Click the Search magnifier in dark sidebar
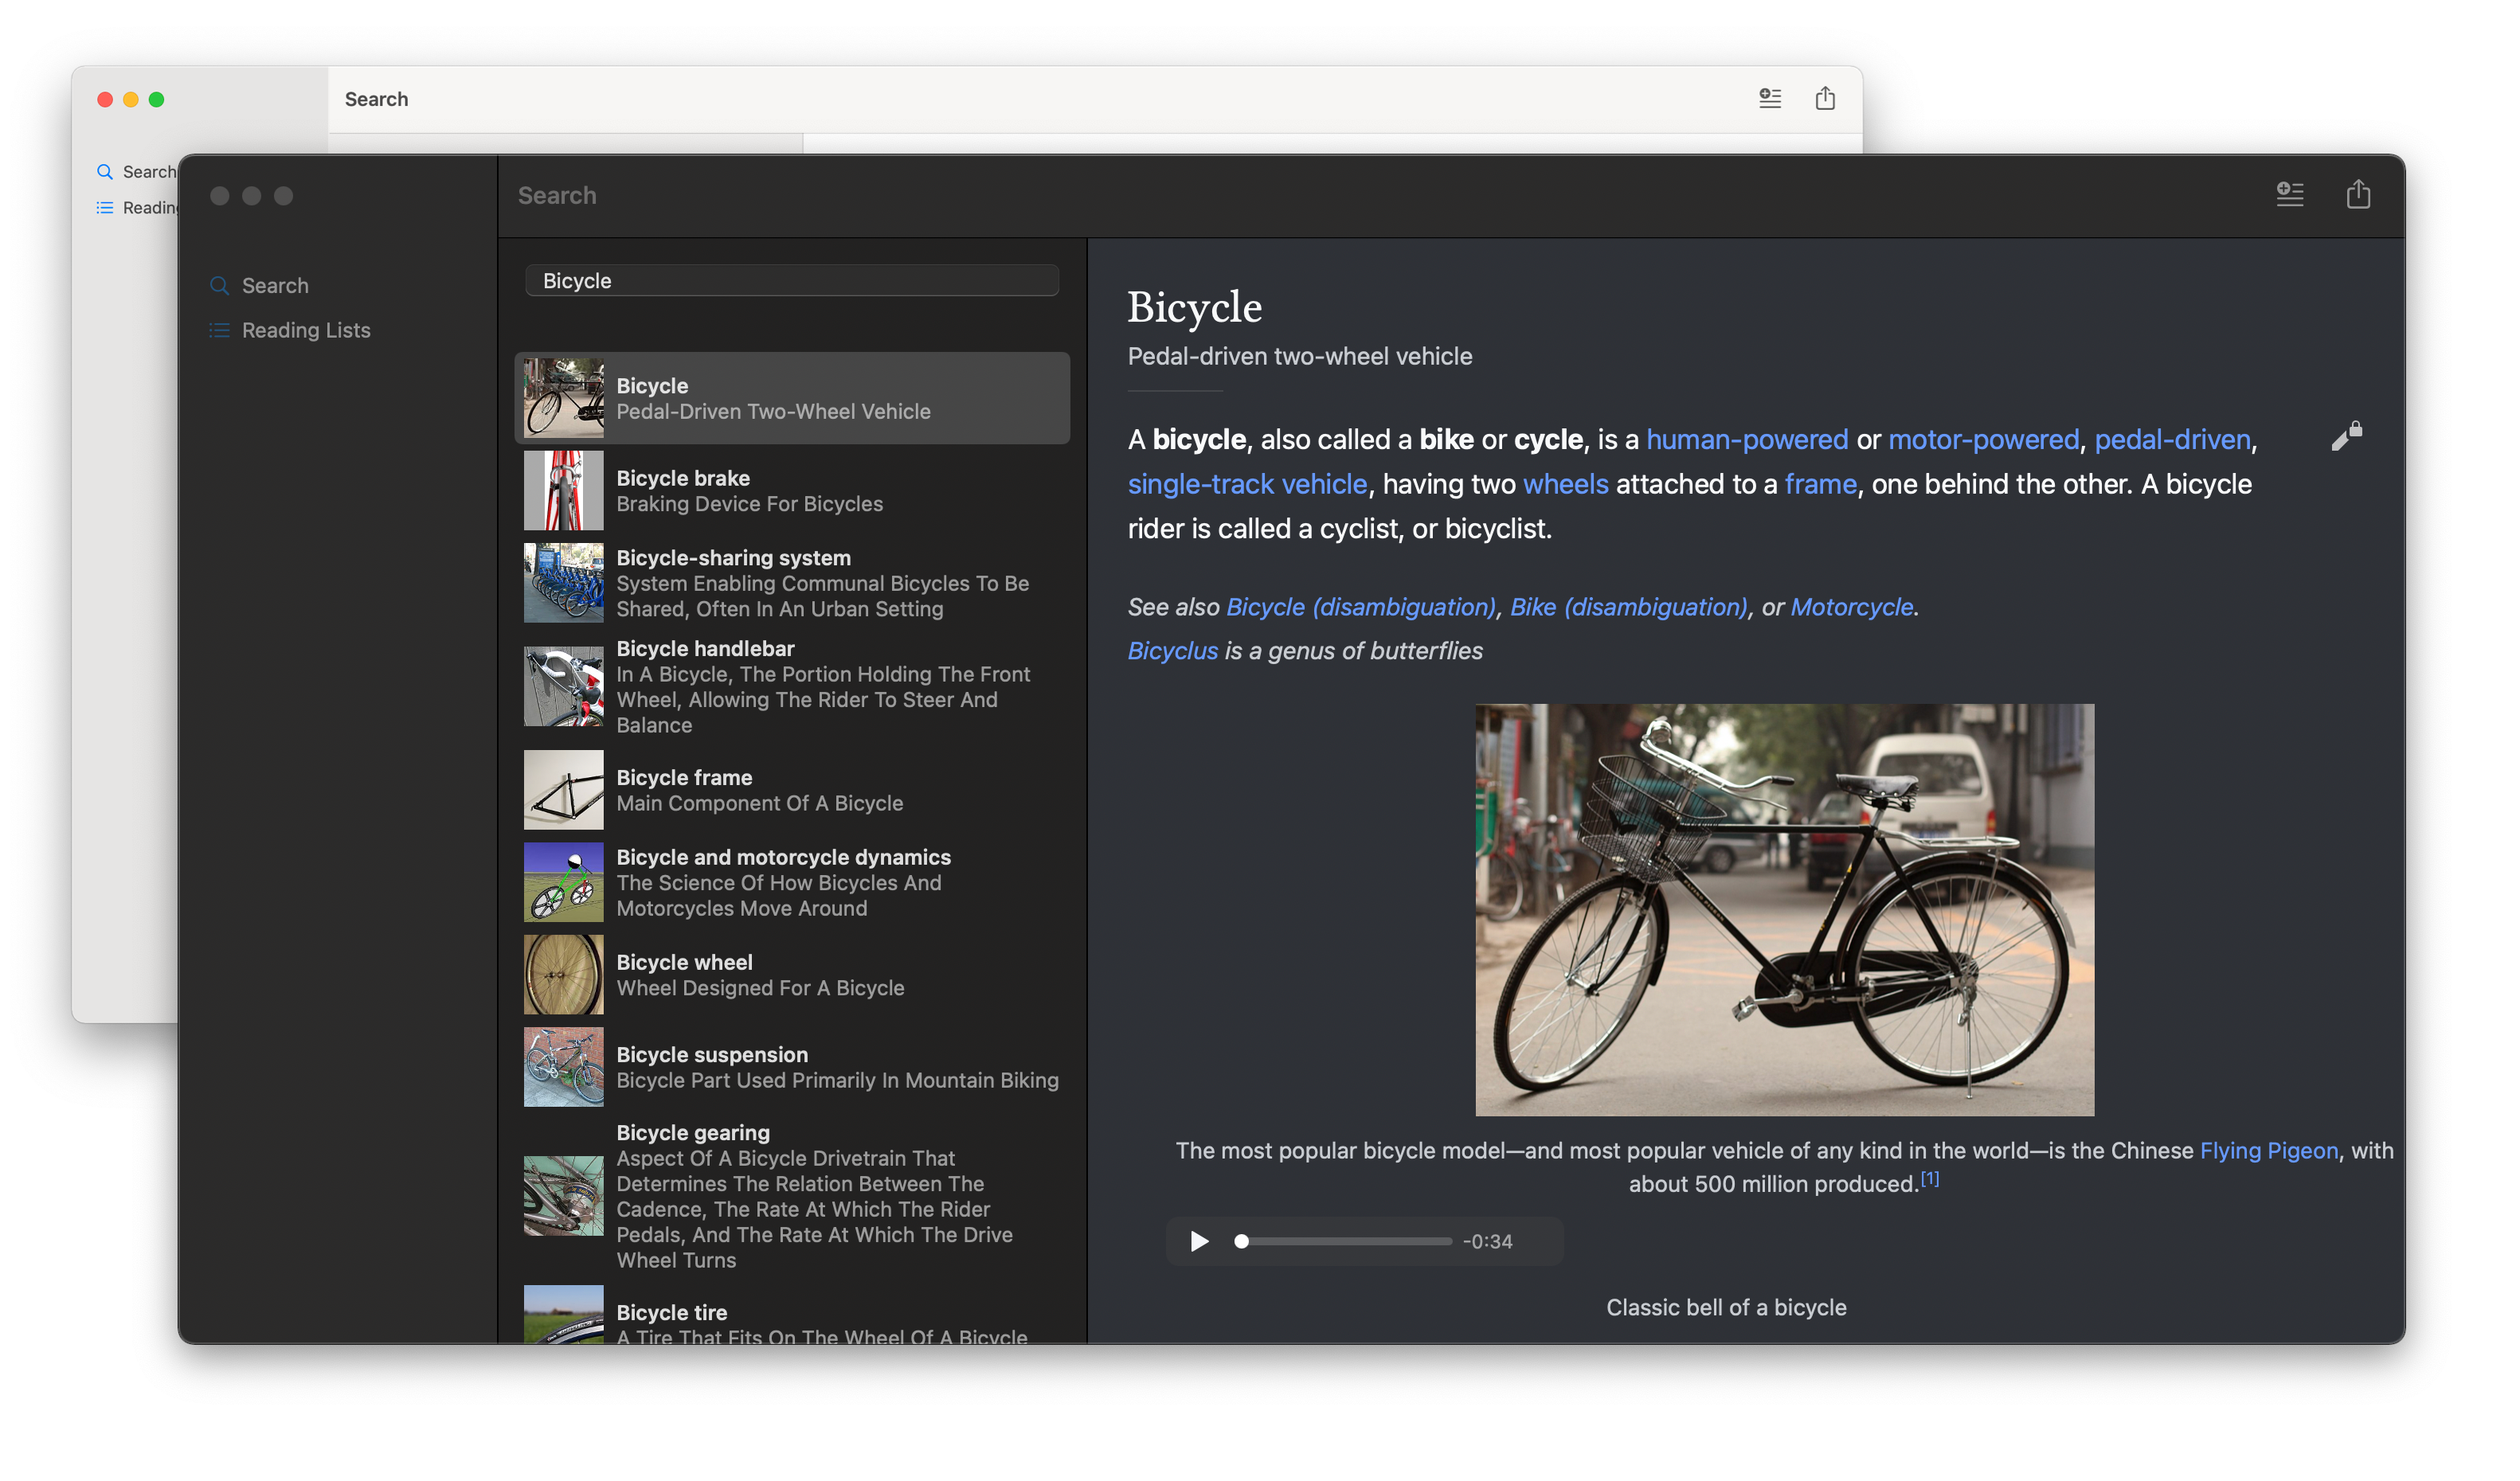 220,286
